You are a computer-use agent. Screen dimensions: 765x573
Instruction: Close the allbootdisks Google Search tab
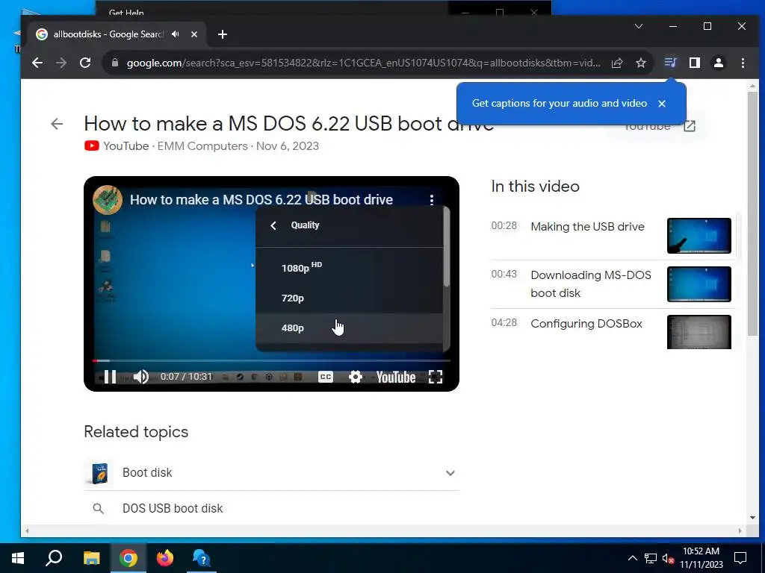click(x=194, y=34)
